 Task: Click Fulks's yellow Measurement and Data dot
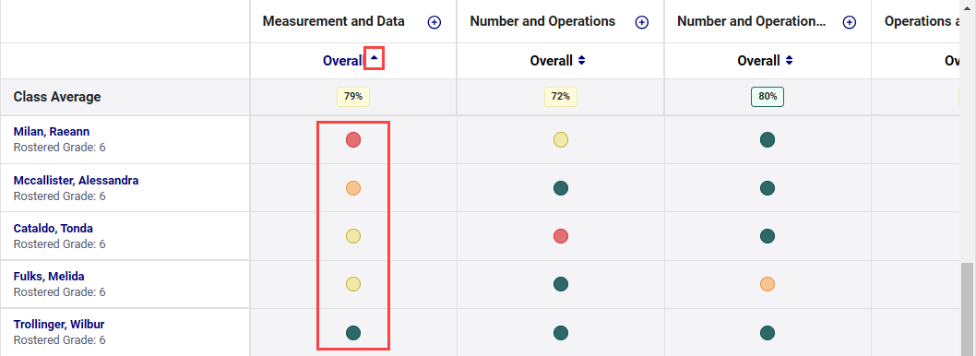[x=353, y=284]
